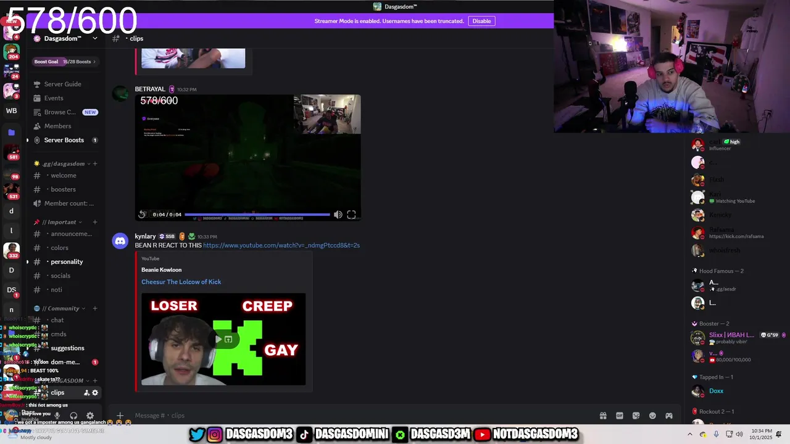
Task: Seek along BETRAYAL video progress bar
Action: [x=257, y=215]
